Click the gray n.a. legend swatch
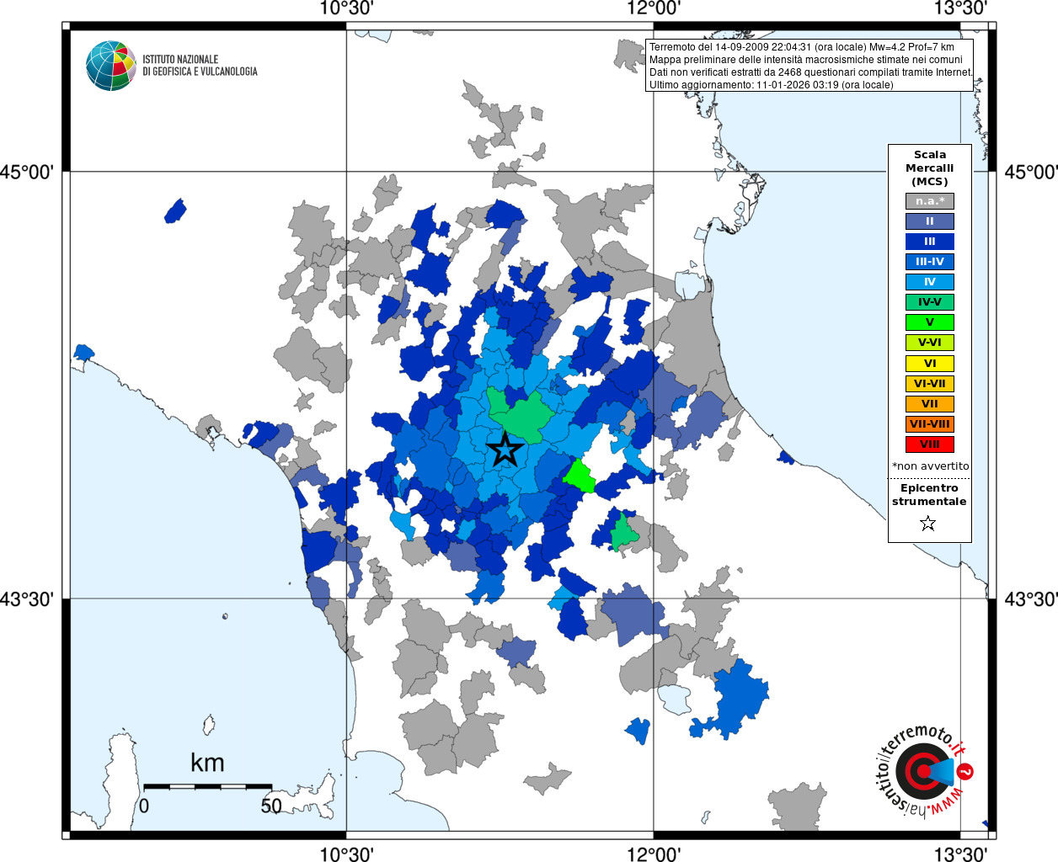The height and width of the screenshot is (862, 1058). tap(929, 201)
